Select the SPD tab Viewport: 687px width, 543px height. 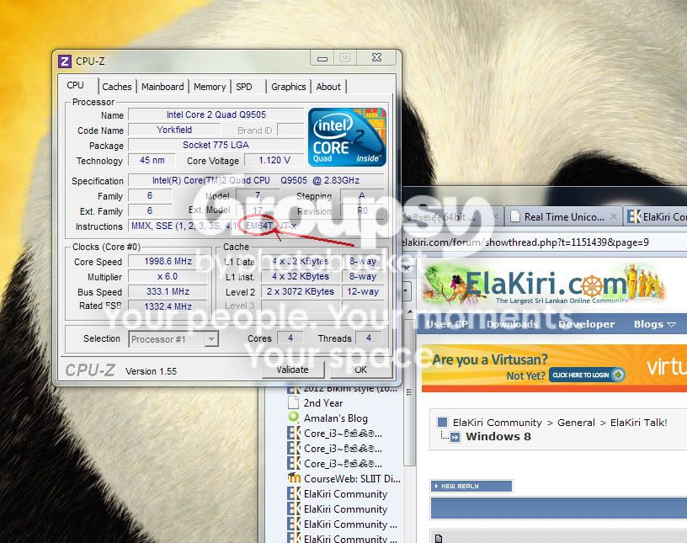[244, 87]
